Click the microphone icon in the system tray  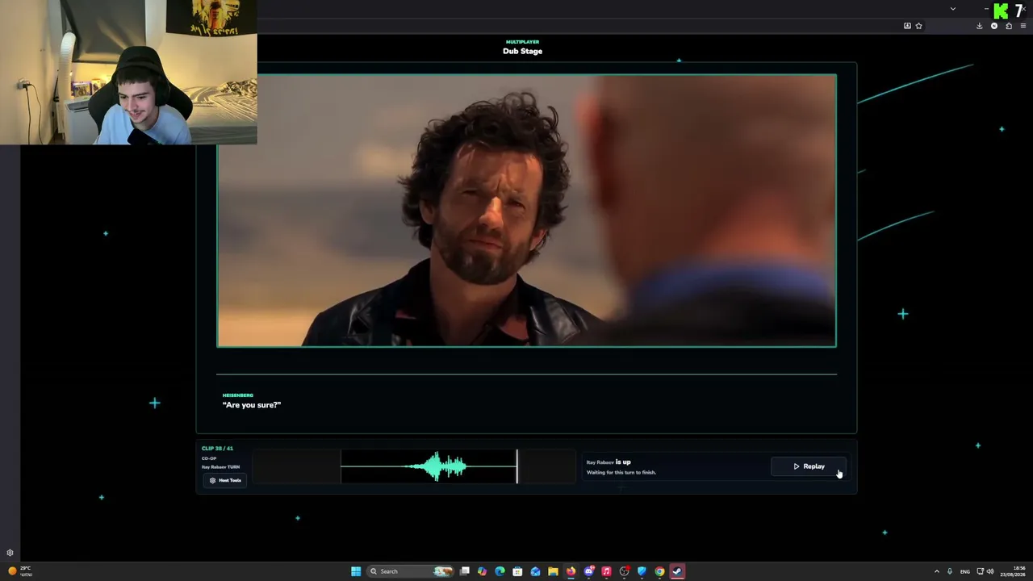pos(950,571)
